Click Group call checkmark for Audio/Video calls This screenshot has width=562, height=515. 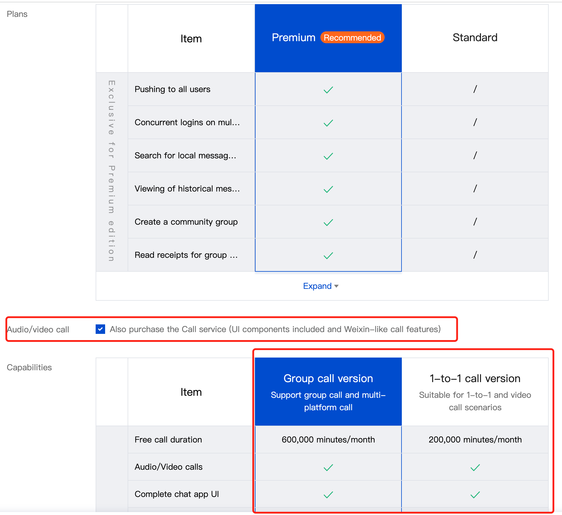[328, 467]
